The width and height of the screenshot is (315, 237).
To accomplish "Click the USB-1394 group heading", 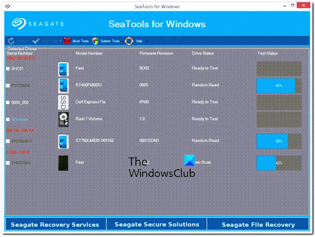I will 18,152.
